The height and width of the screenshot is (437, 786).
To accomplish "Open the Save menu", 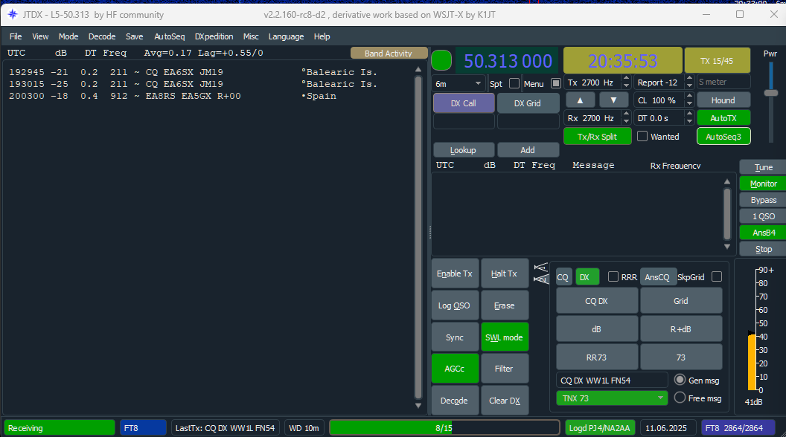I will tap(134, 36).
